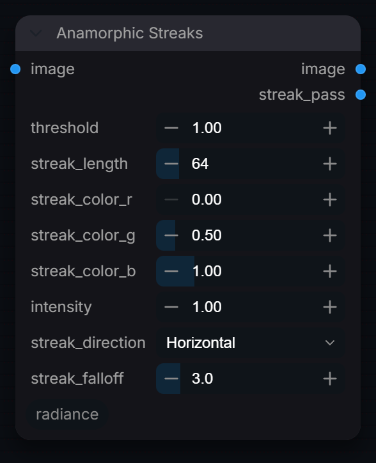Click the streak_length value field showing 64
Image resolution: width=376 pixels, height=463 pixels.
251,164
